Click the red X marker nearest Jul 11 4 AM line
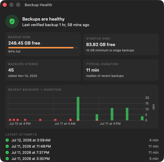 55,120
